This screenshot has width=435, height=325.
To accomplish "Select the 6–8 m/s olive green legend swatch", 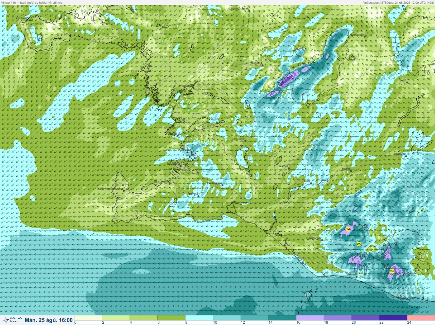I will pos(172,318).
